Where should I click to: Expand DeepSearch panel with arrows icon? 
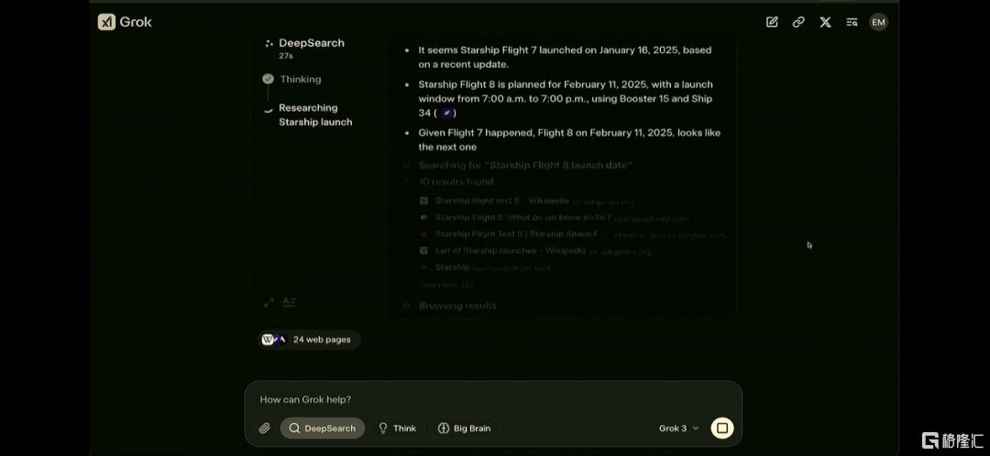coord(269,303)
